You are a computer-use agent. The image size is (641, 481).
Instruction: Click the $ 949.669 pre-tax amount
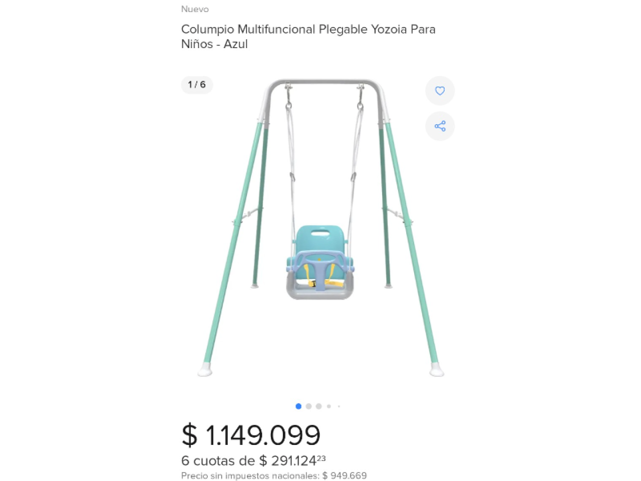[x=345, y=475]
